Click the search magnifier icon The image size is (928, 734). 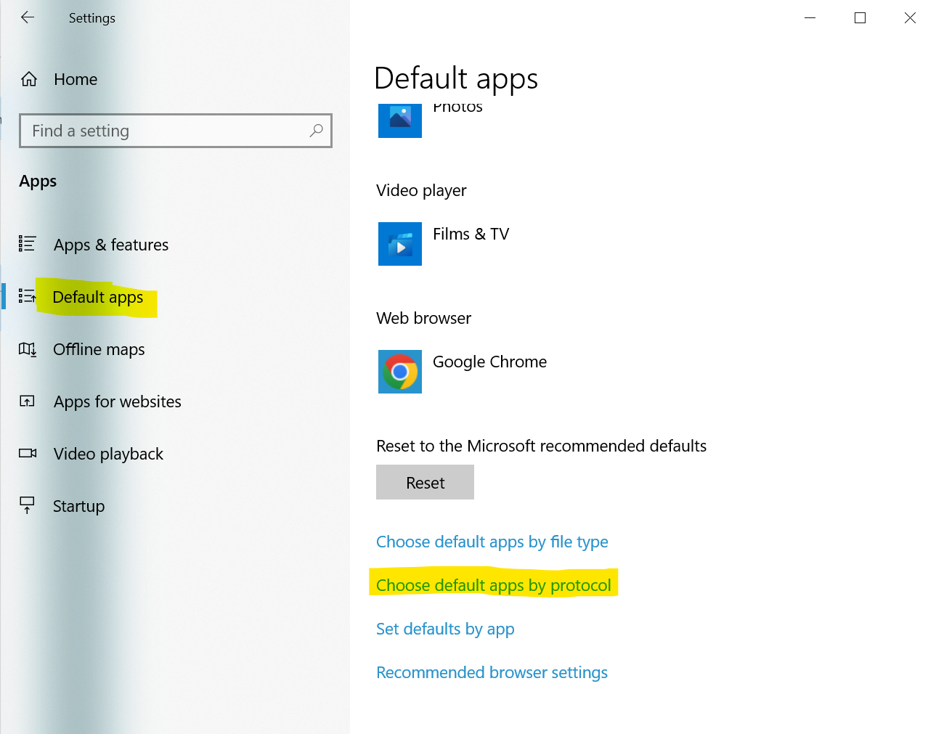click(316, 131)
